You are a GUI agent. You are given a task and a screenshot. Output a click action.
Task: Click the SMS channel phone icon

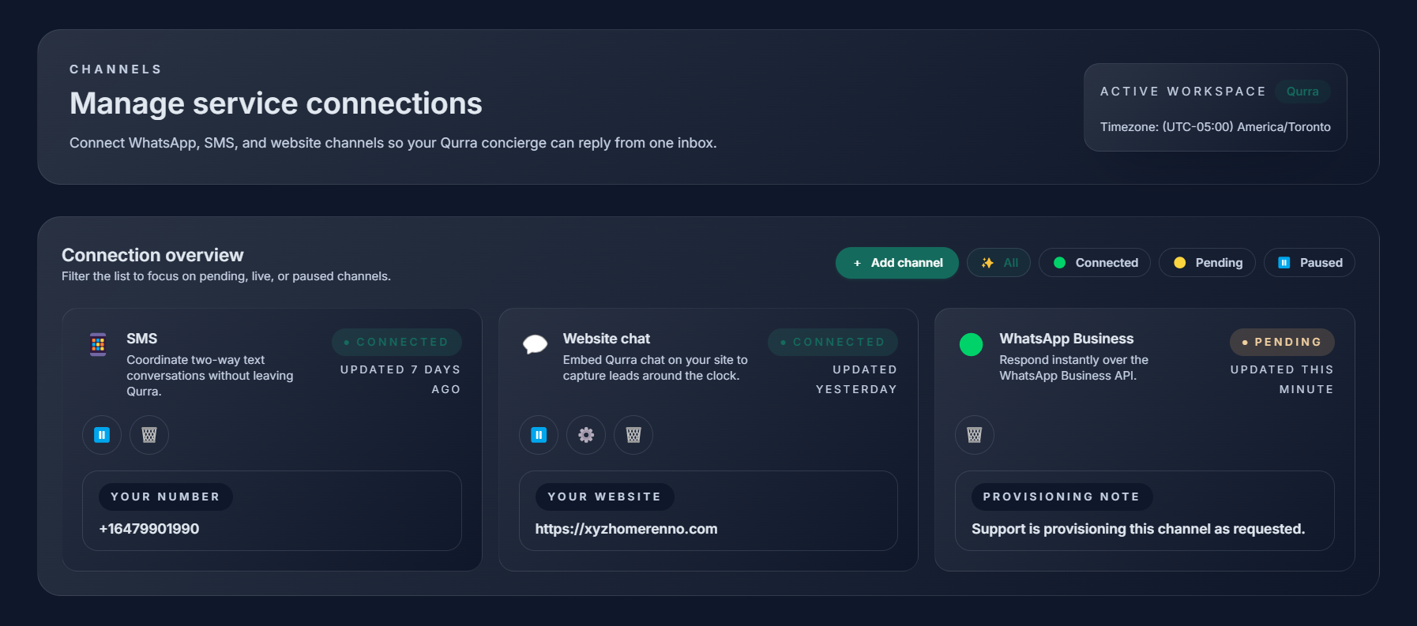point(97,344)
